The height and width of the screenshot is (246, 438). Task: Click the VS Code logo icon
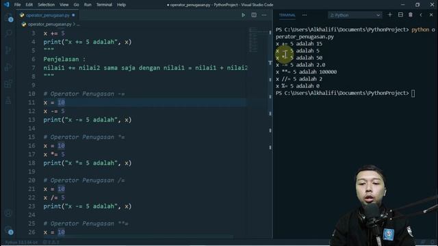pyautogui.click(x=6, y=5)
